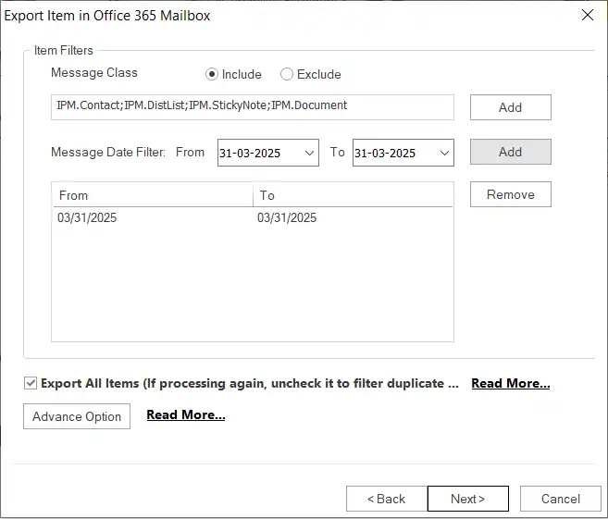The height and width of the screenshot is (519, 608).
Task: Click the Message Class text field
Action: click(x=253, y=107)
